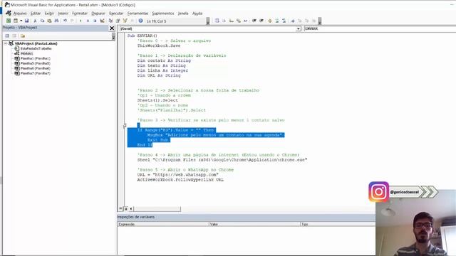This screenshot has height=256, width=456.
Task: Open the Depurar menu
Action: pyautogui.click(x=98, y=14)
